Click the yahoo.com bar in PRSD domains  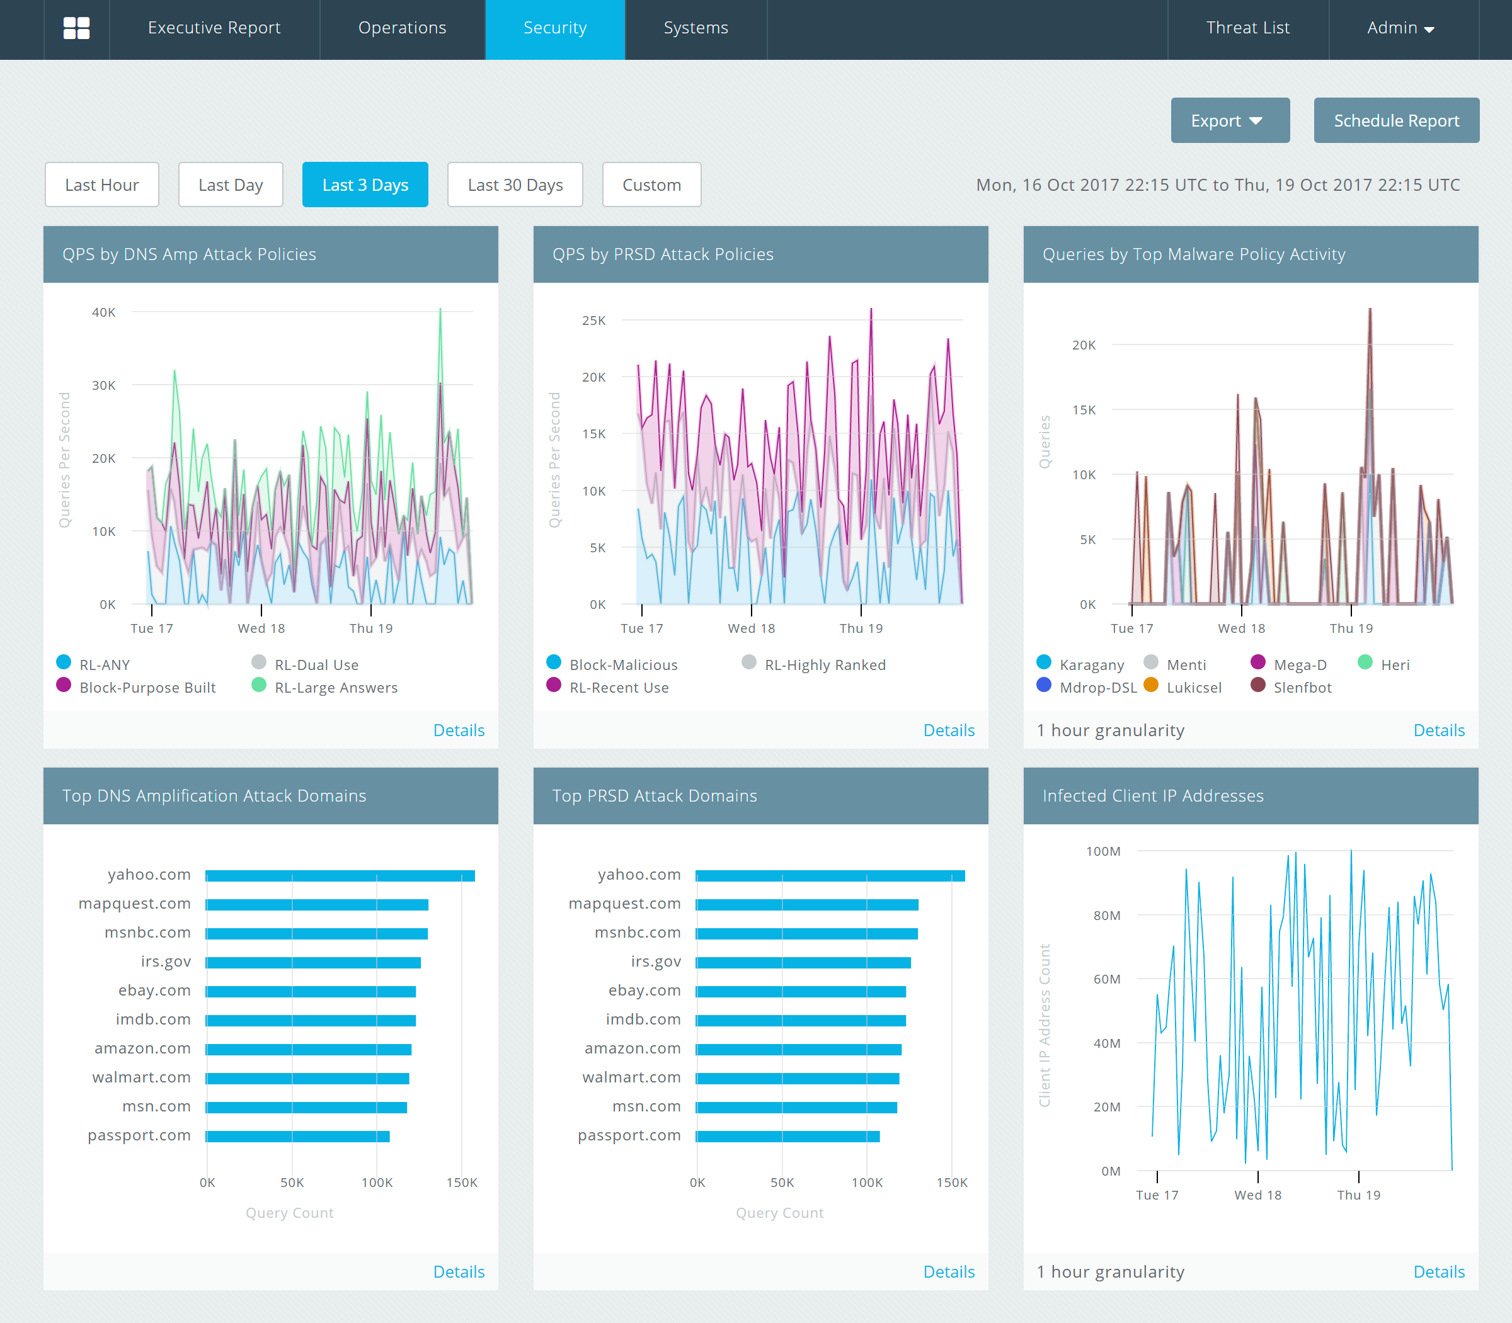click(830, 876)
